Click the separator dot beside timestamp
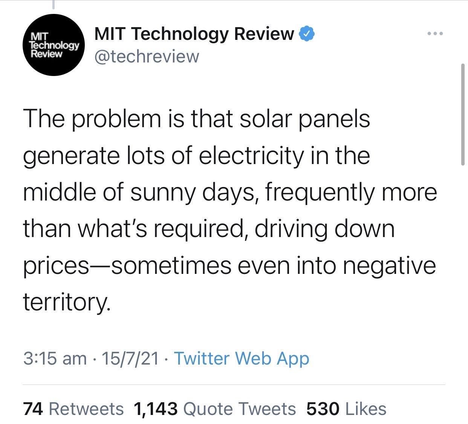 click(x=95, y=359)
